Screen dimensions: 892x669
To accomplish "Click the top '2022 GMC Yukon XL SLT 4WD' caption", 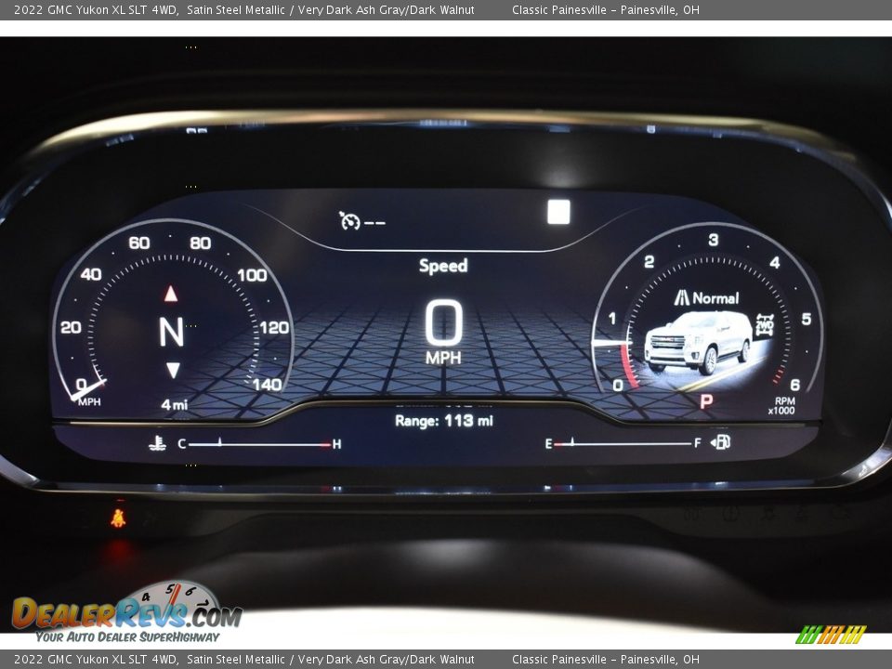I will point(95,9).
